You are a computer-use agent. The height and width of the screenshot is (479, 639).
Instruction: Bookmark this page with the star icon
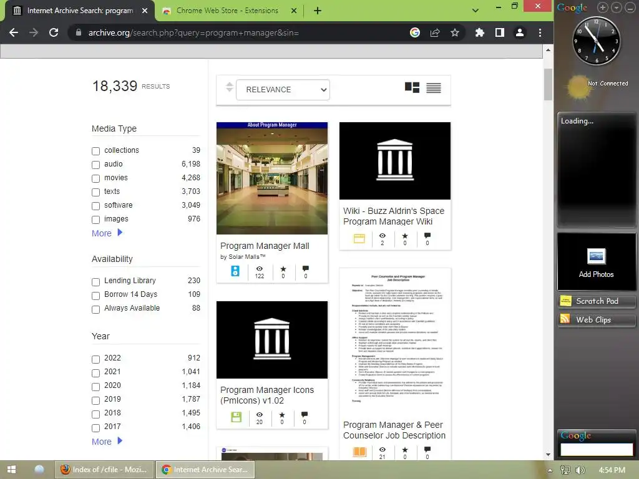click(455, 32)
